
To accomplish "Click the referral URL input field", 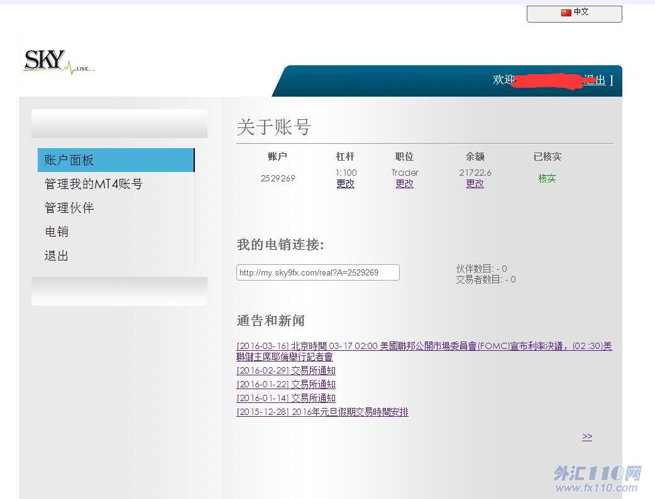I will [x=317, y=272].
